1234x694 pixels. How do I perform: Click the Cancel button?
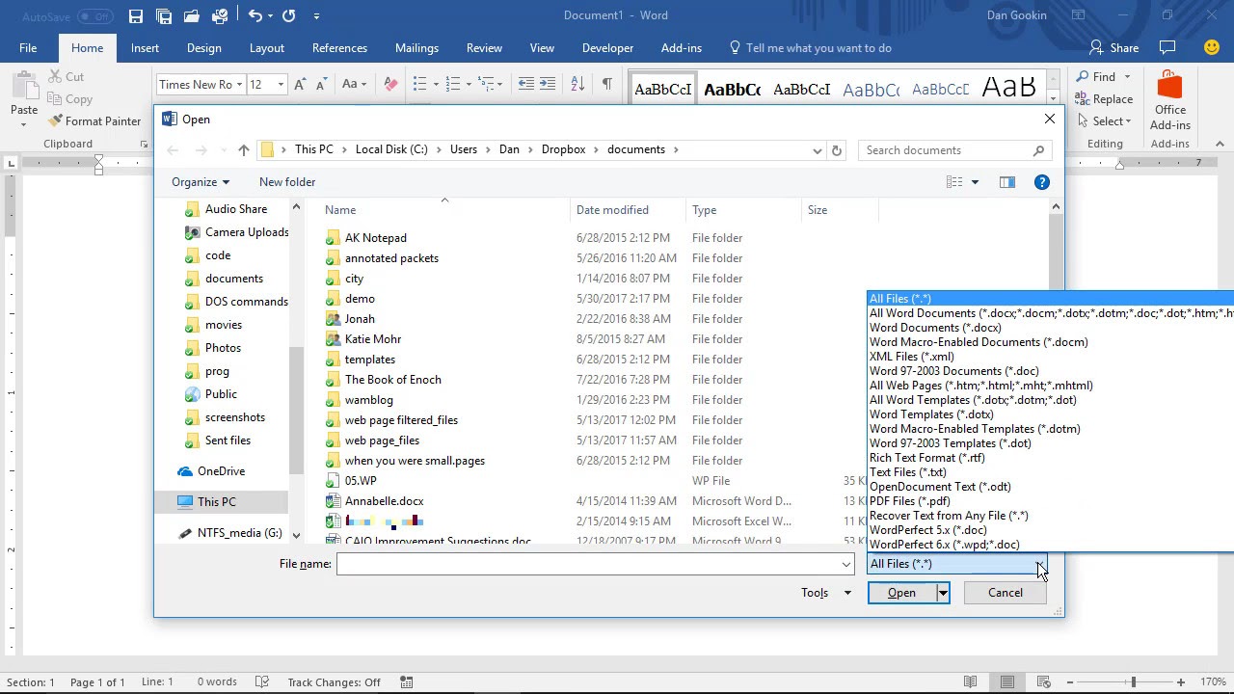click(x=1005, y=593)
